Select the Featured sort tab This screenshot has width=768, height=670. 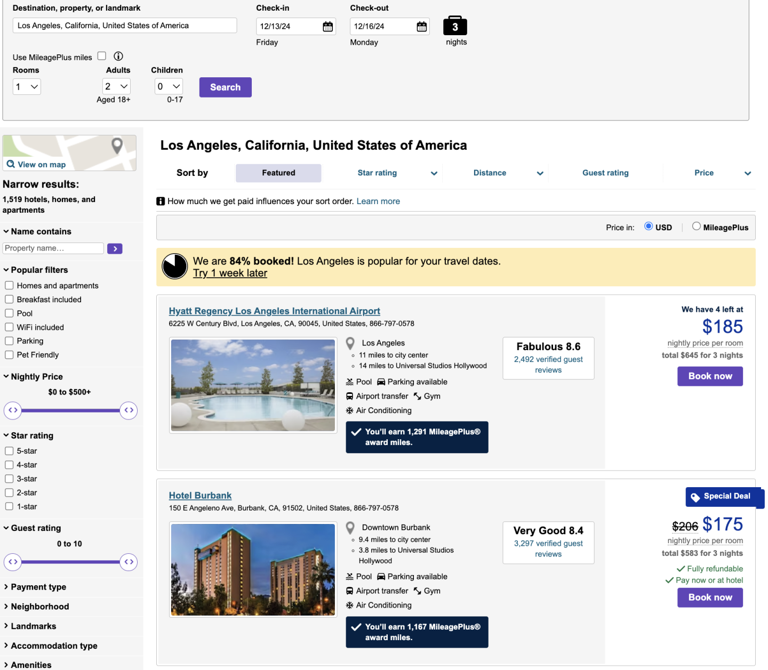click(278, 173)
